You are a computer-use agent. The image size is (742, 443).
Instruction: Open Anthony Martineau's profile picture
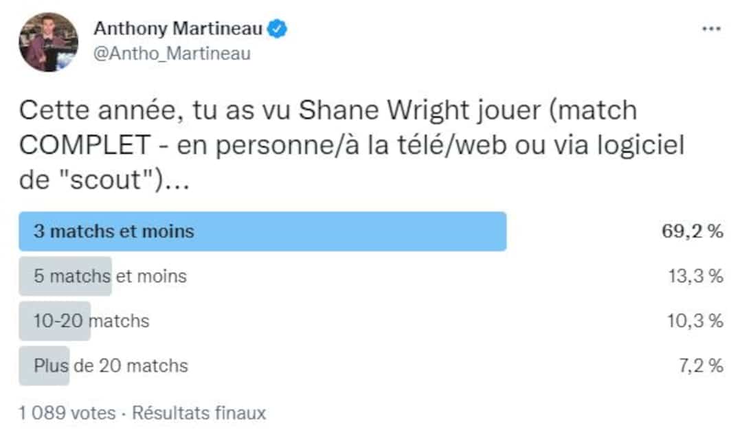click(x=48, y=42)
